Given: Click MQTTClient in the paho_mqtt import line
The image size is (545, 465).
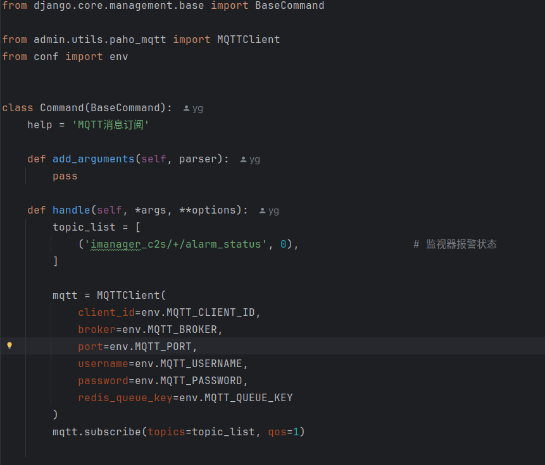Looking at the screenshot, I should (248, 39).
